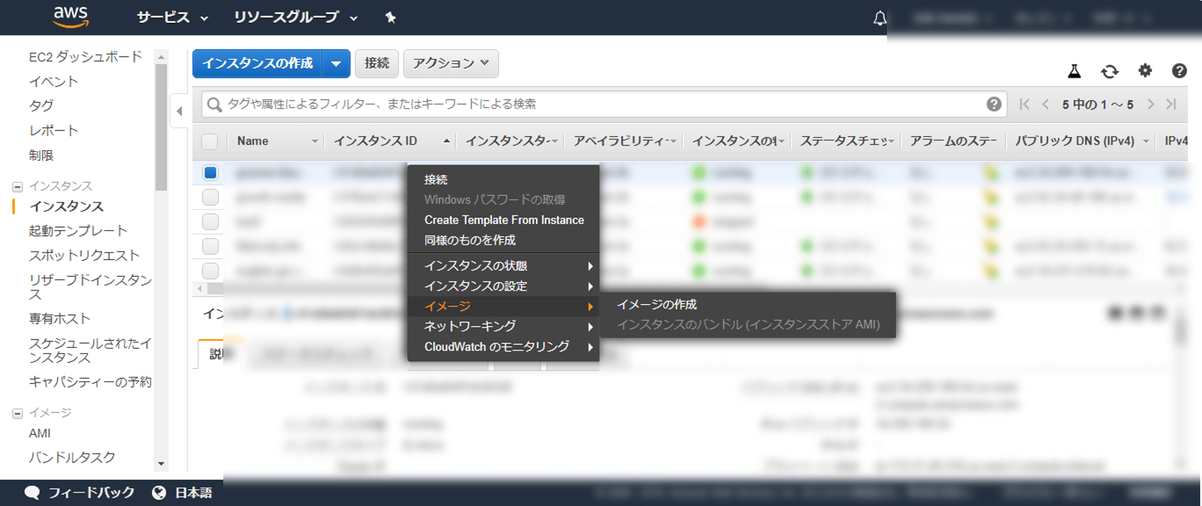1202x506 pixels.
Task: Go to first page of results
Action: coord(1024,104)
